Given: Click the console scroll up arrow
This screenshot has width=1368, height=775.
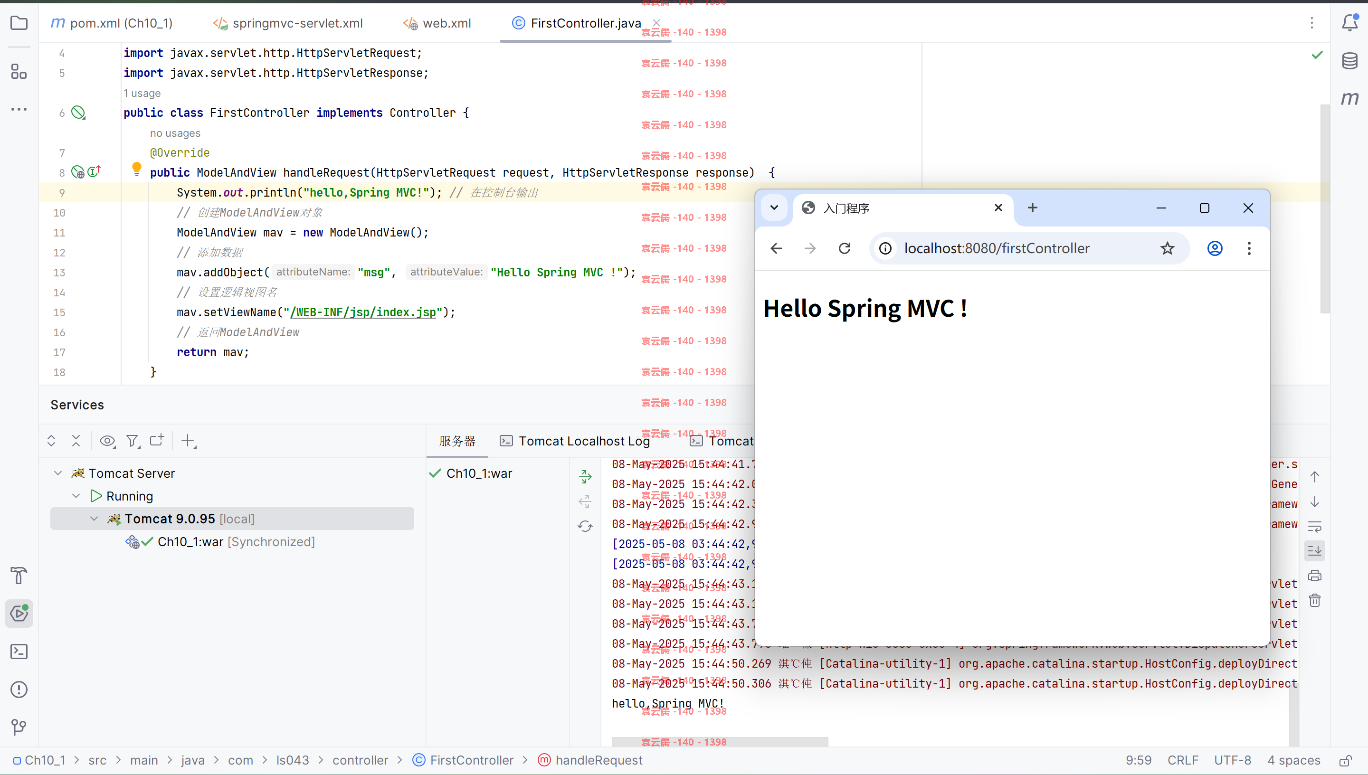Looking at the screenshot, I should (1315, 477).
